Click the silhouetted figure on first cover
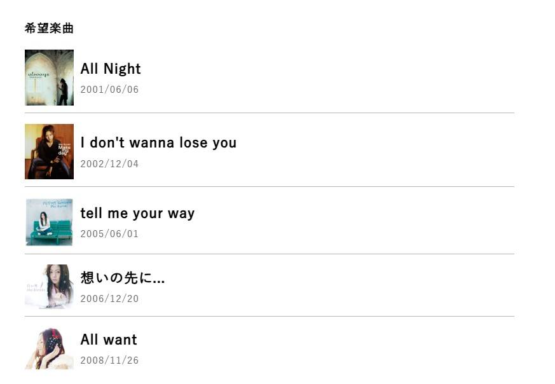Screen dimensions: 555x384 64,92
